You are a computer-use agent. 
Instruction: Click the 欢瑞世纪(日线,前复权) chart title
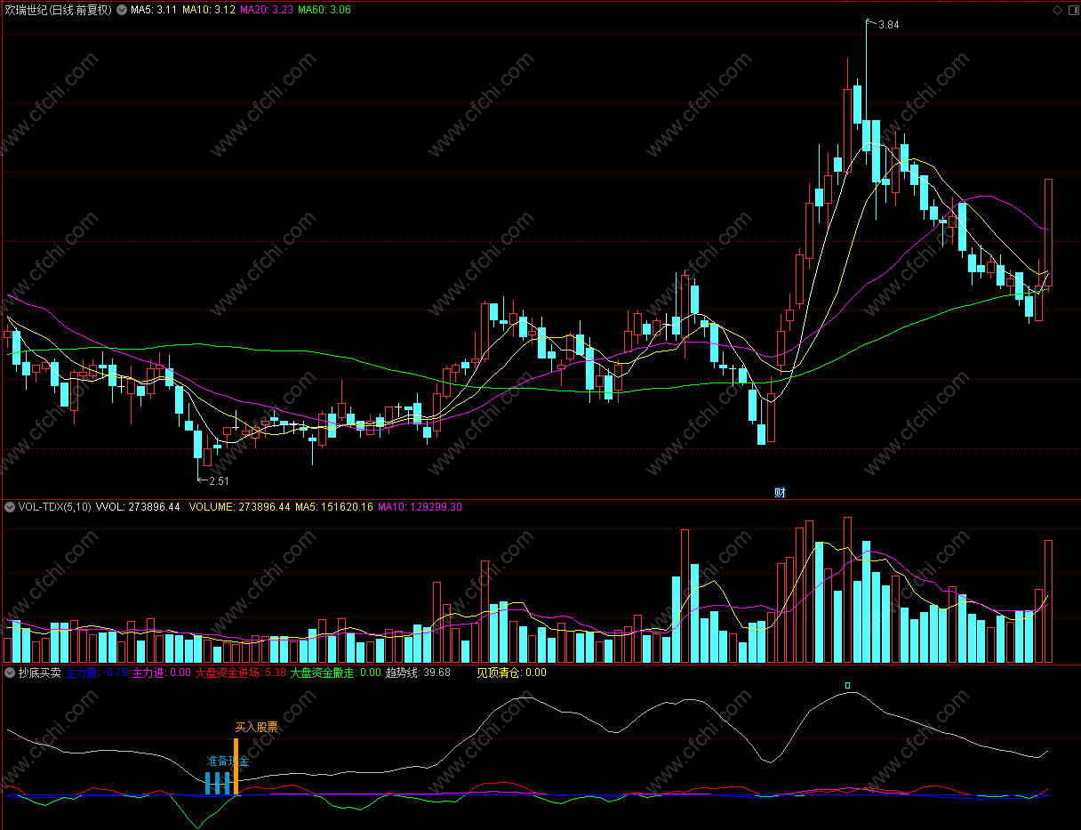click(58, 10)
